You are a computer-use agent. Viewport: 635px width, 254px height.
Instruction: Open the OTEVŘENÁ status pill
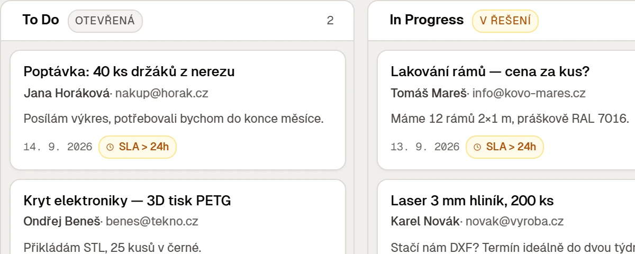coord(105,21)
